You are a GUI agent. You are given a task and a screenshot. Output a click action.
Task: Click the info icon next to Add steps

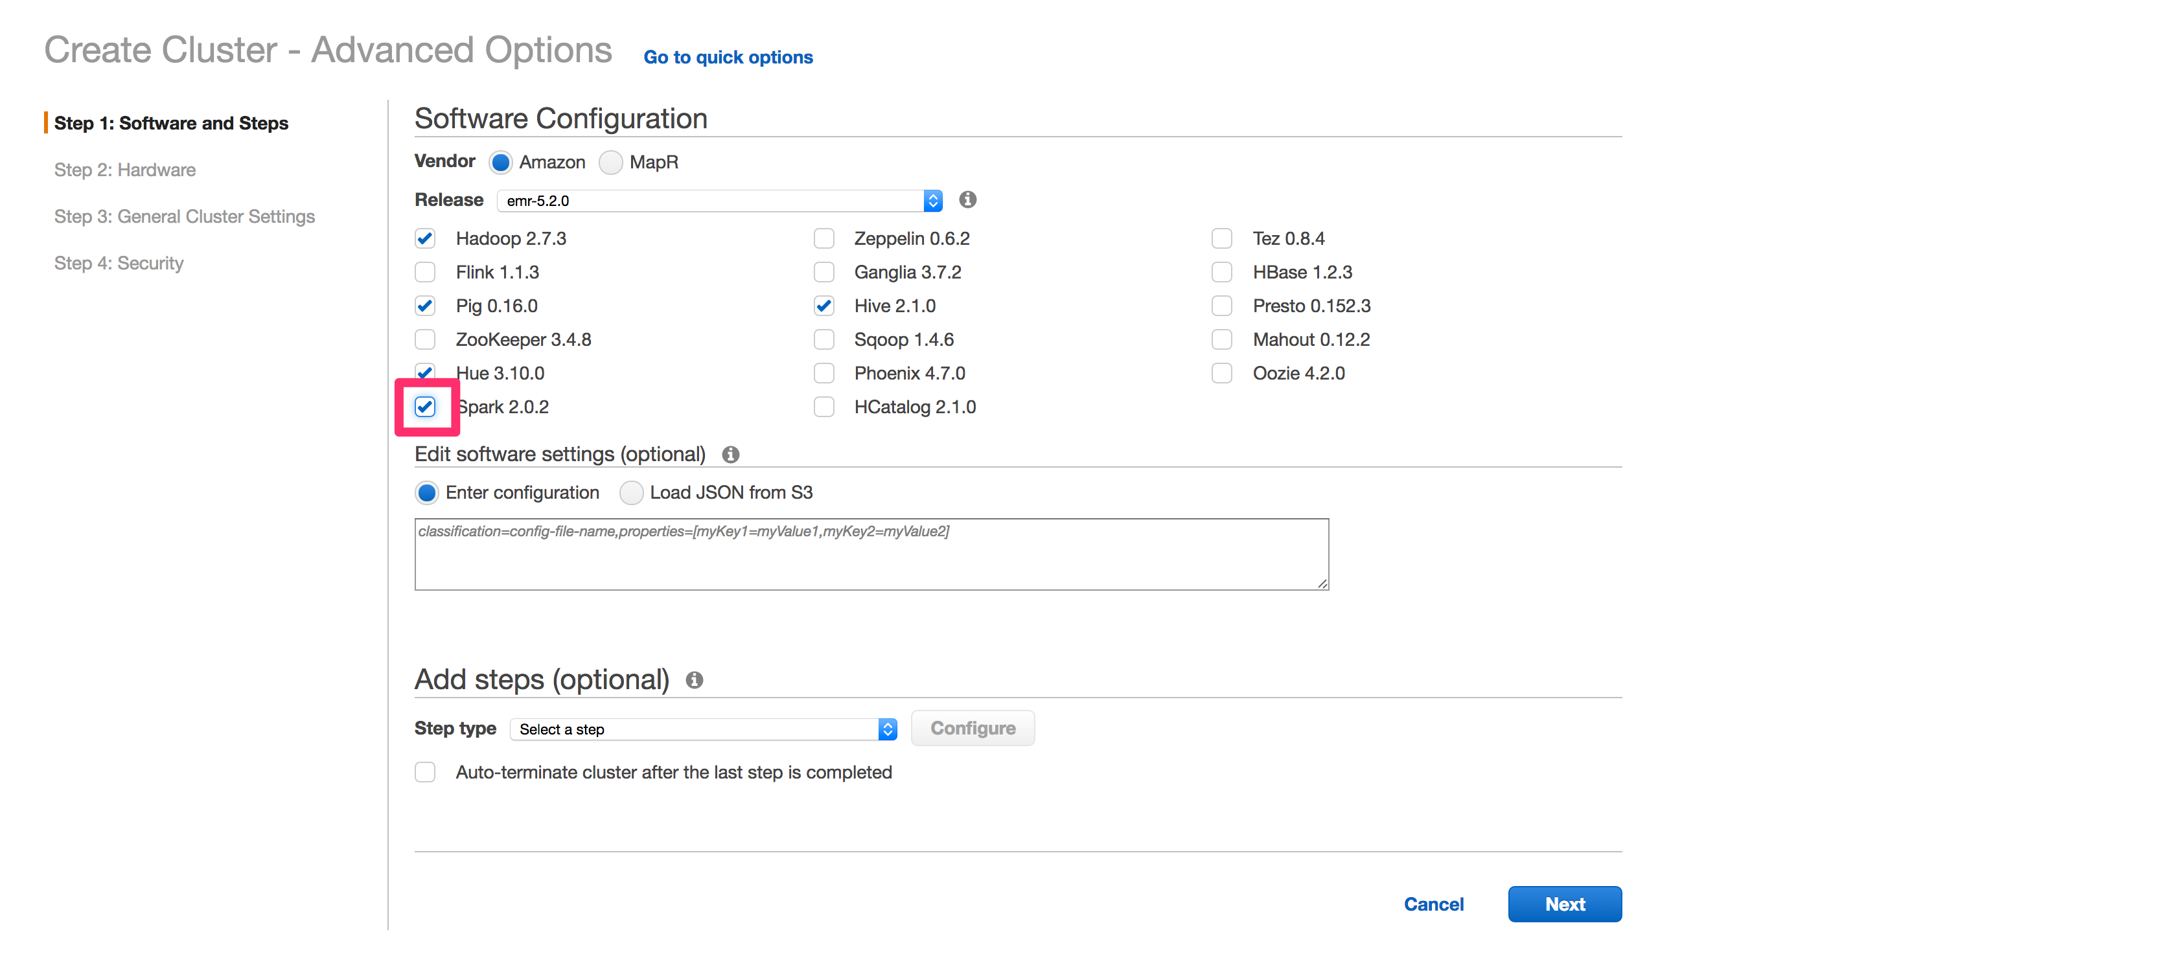[x=694, y=679]
